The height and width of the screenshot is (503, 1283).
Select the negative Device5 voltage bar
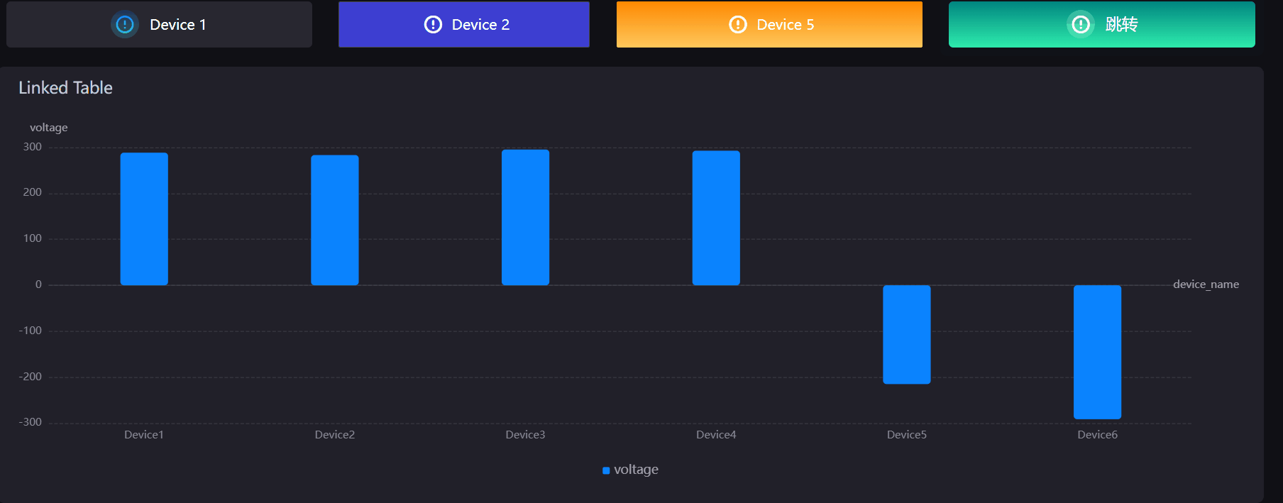pyautogui.click(x=906, y=334)
